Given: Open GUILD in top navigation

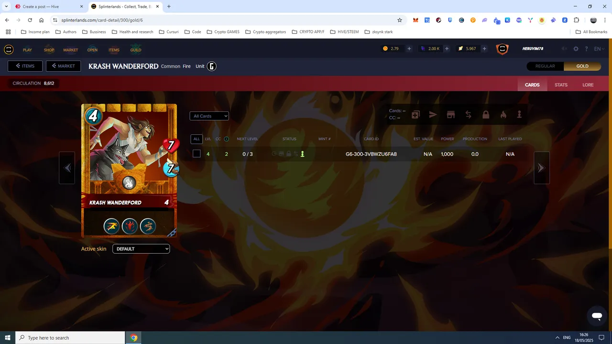Looking at the screenshot, I should pos(136,50).
